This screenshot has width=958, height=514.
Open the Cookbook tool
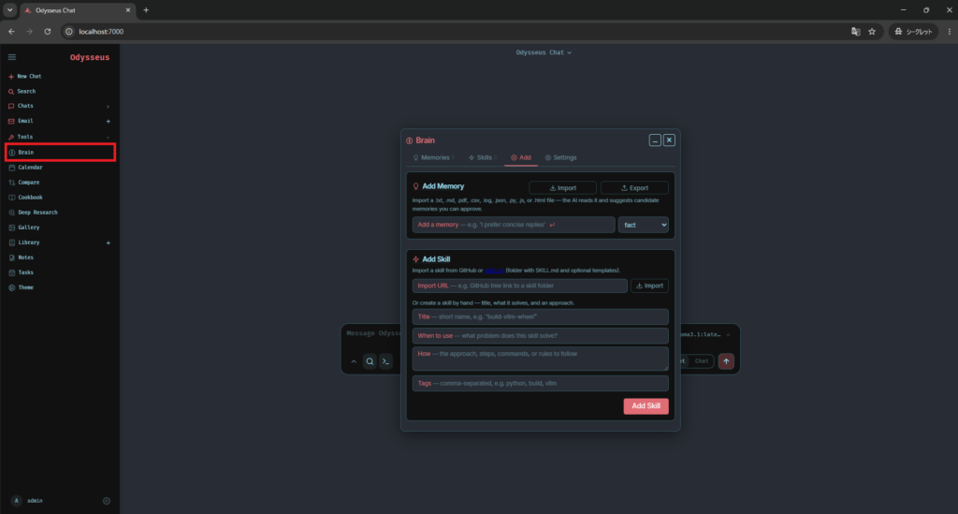click(25, 198)
